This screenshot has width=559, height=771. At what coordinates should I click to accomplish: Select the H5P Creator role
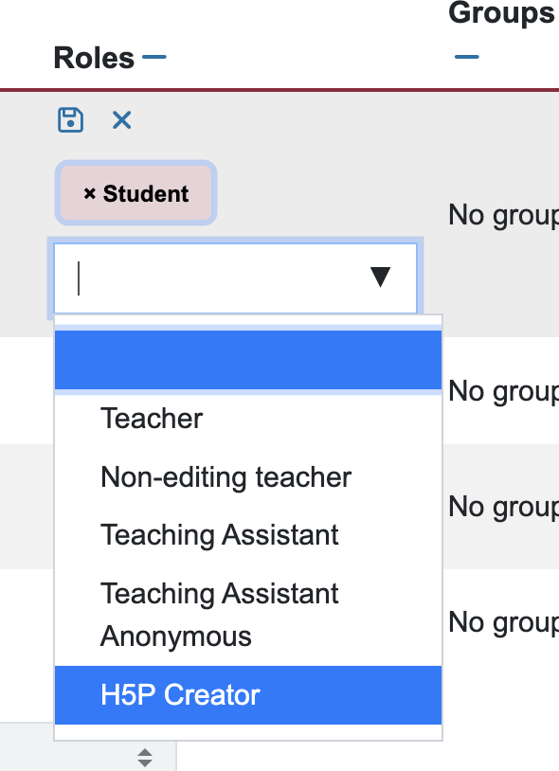pyautogui.click(x=248, y=695)
